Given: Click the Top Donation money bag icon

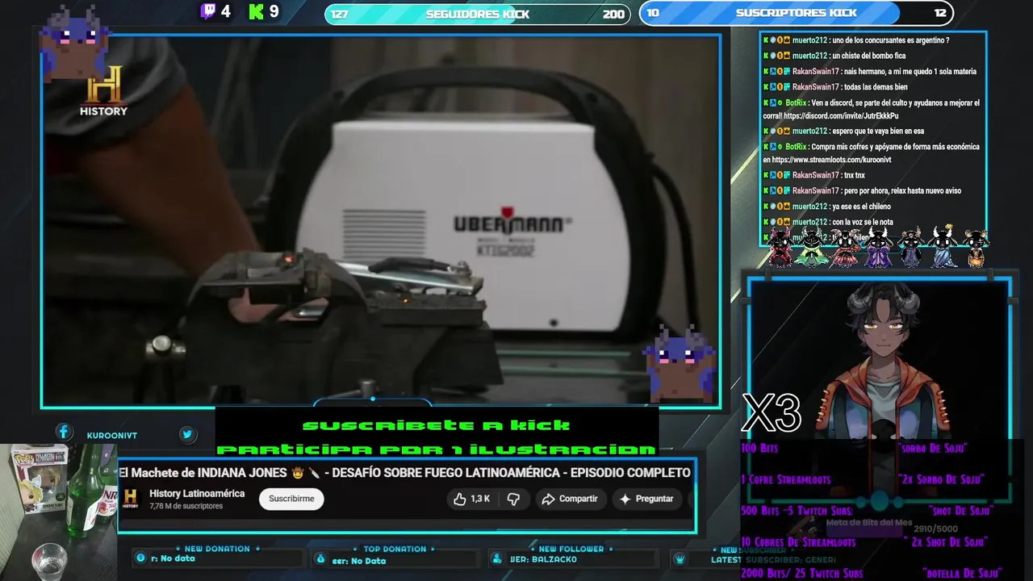Looking at the screenshot, I should (x=320, y=558).
